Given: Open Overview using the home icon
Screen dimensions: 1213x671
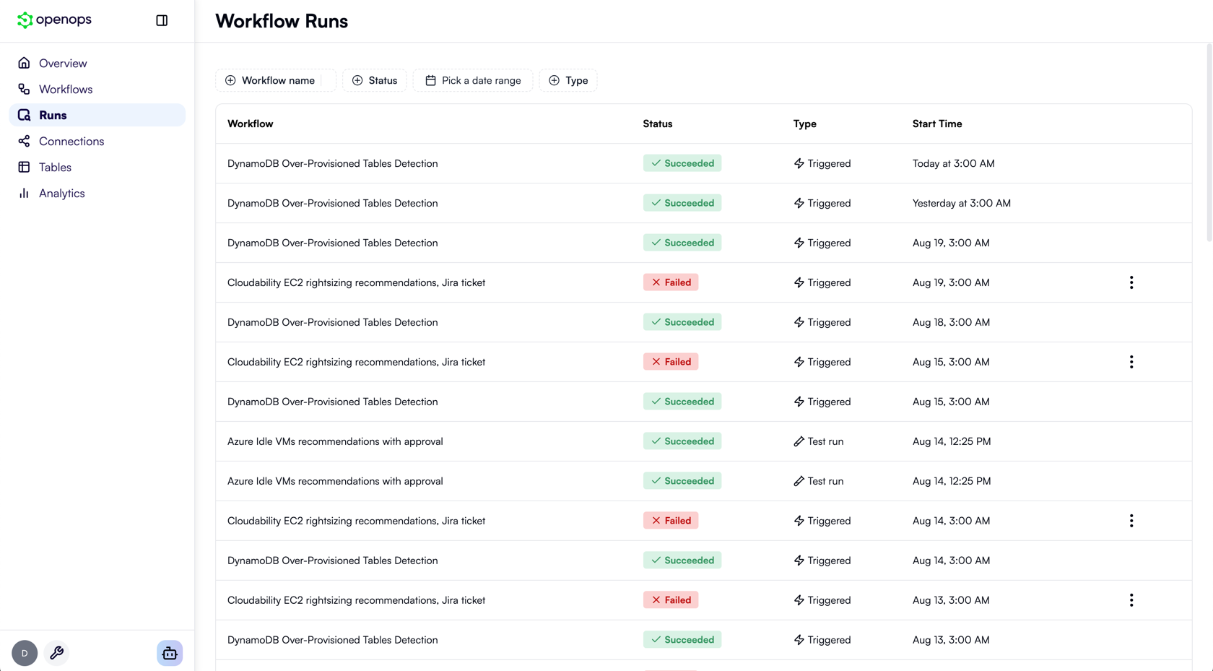Looking at the screenshot, I should tap(25, 63).
